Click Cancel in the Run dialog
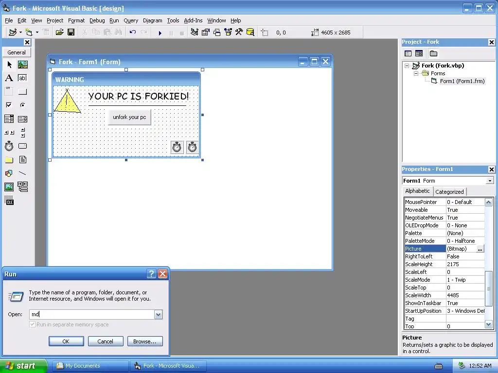Screen dimensions: 498x373 pyautogui.click(x=106, y=341)
